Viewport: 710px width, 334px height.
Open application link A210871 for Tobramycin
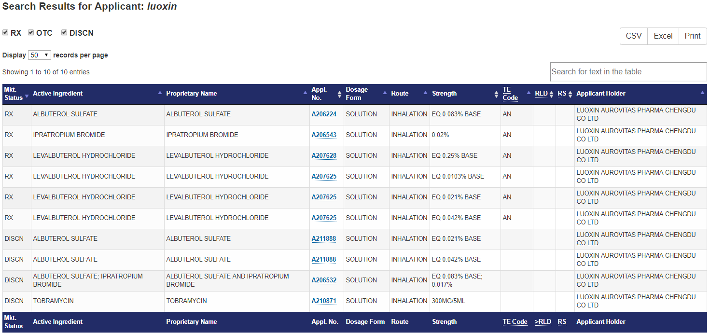click(x=324, y=301)
